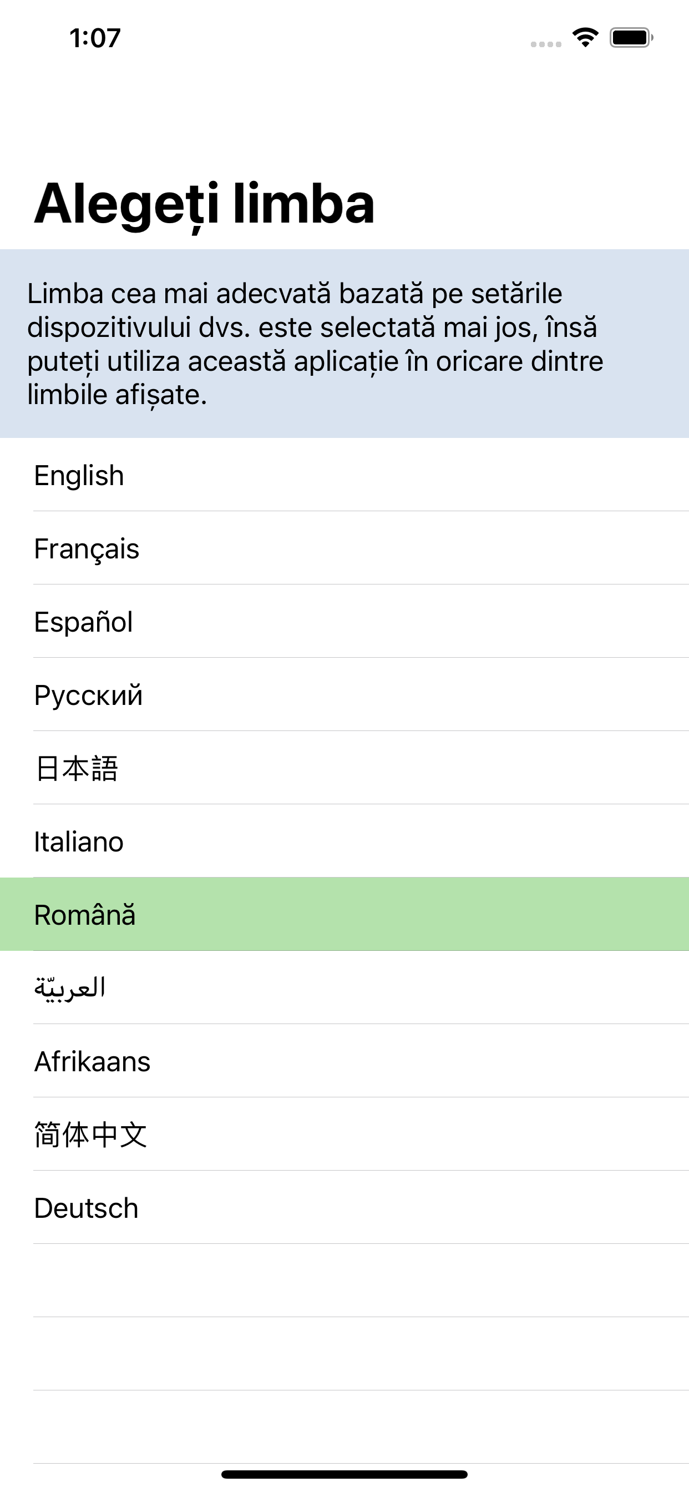689x1492 pixels.
Task: Tap the 1:07 clock in status bar
Action: (x=95, y=38)
